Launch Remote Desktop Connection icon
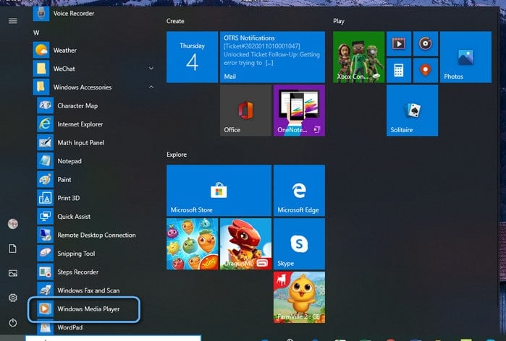Image resolution: width=506 pixels, height=341 pixels. point(45,235)
